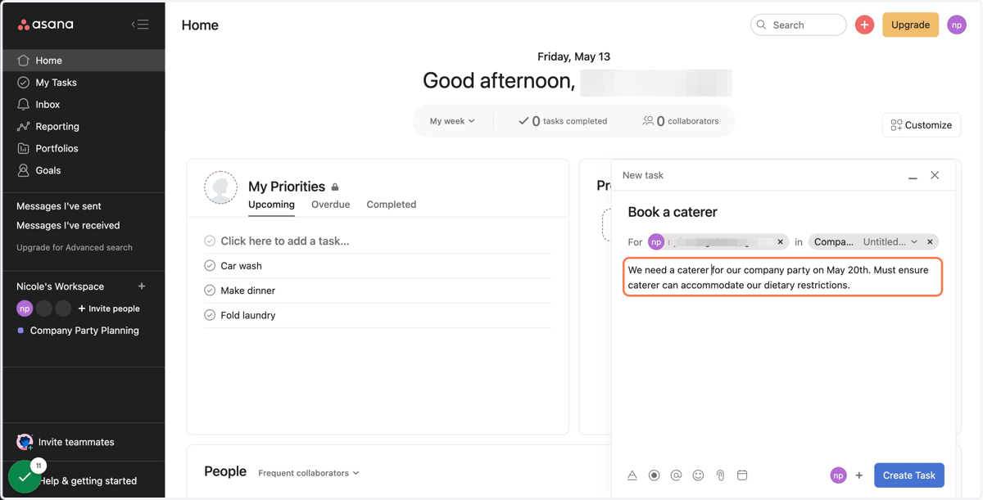Click the attachment paperclip icon
The height and width of the screenshot is (500, 983).
pyautogui.click(x=720, y=475)
